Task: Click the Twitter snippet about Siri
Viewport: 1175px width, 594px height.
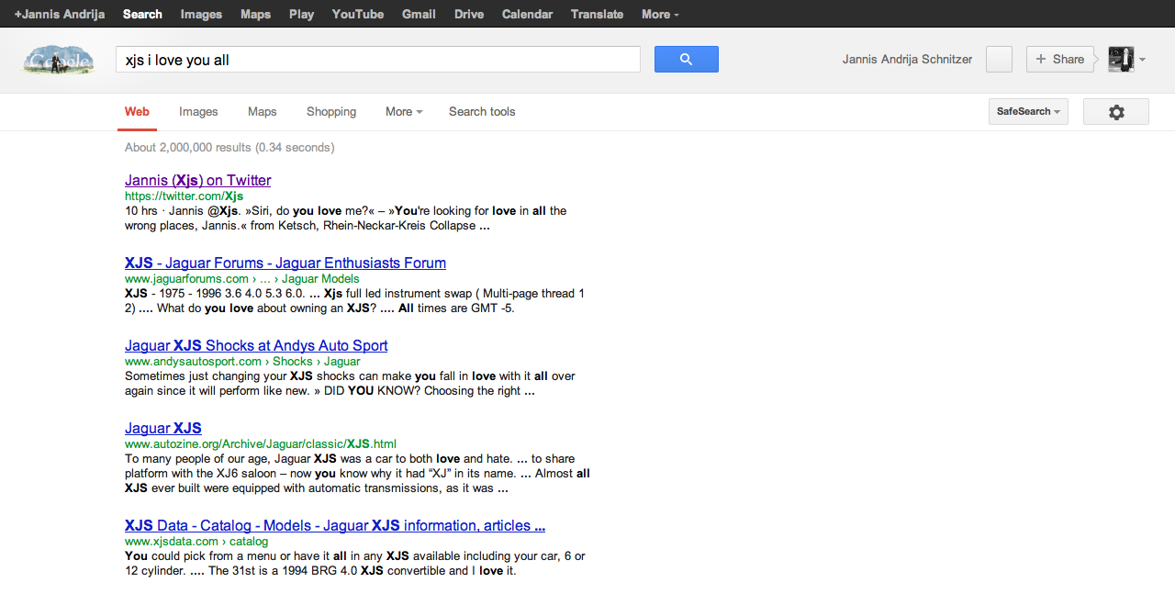Action: click(346, 218)
